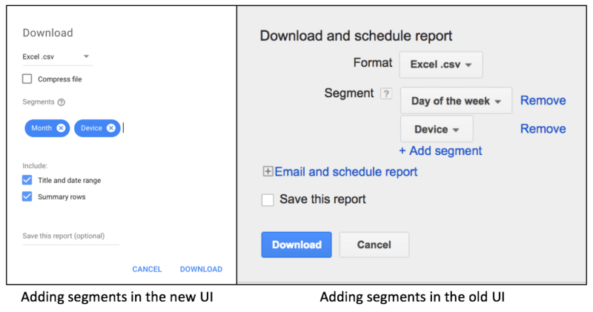This screenshot has height=312, width=593.
Task: Tick the Save this report checkbox
Action: pyautogui.click(x=268, y=199)
